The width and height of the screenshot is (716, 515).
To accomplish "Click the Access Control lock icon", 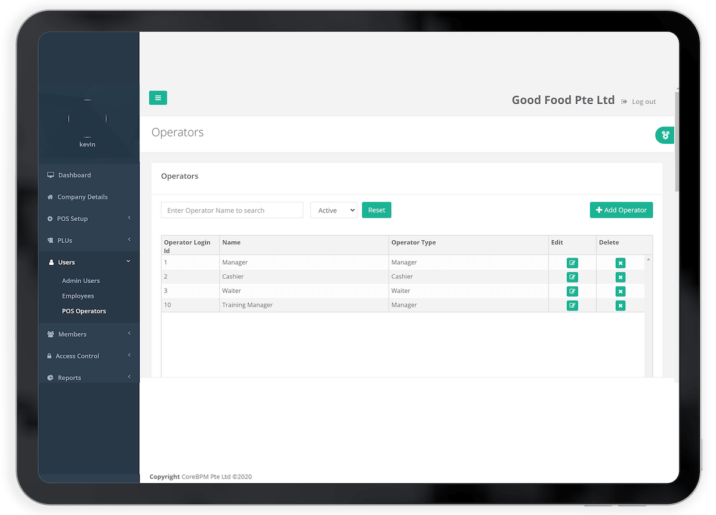I will (50, 356).
